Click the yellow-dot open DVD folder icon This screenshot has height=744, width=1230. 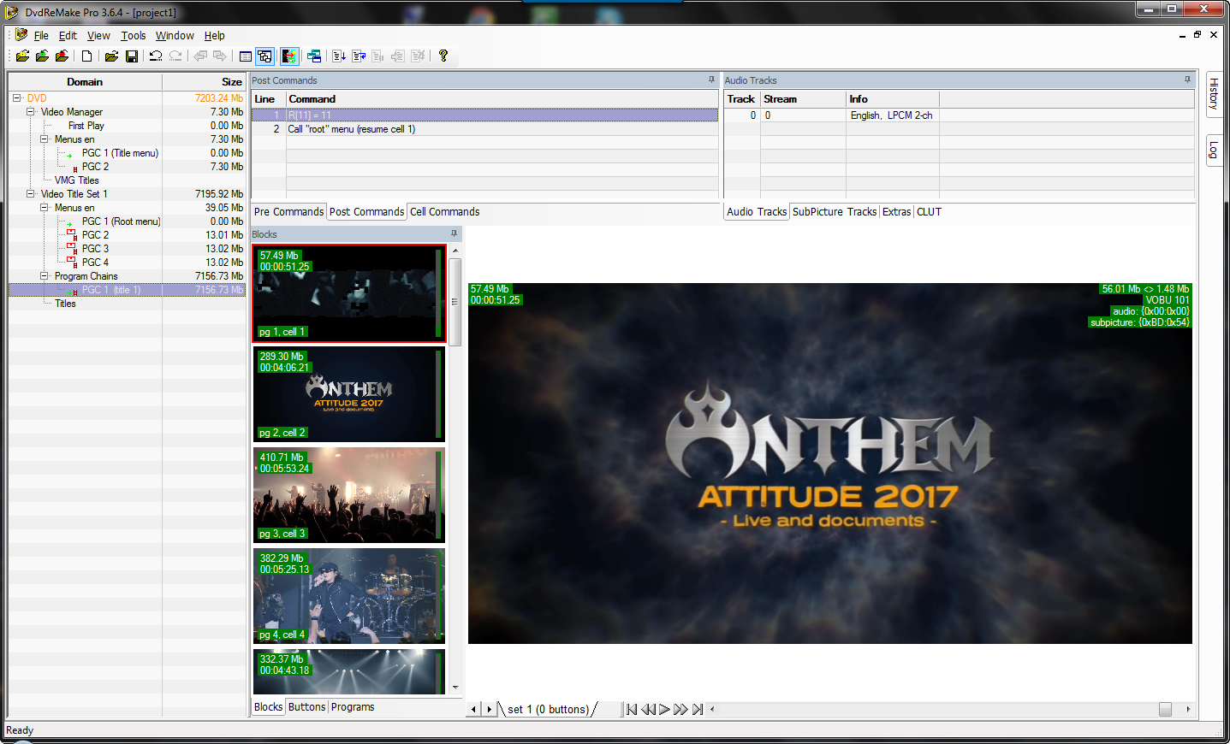[x=23, y=56]
